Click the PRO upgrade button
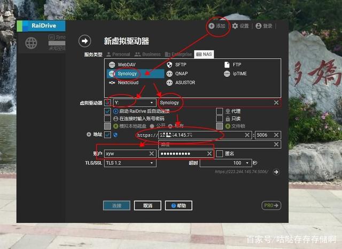342x249 pixels. coord(271,205)
